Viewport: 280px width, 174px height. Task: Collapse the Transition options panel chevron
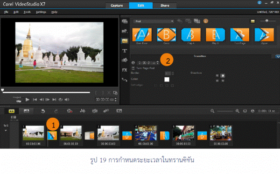(x=277, y=57)
